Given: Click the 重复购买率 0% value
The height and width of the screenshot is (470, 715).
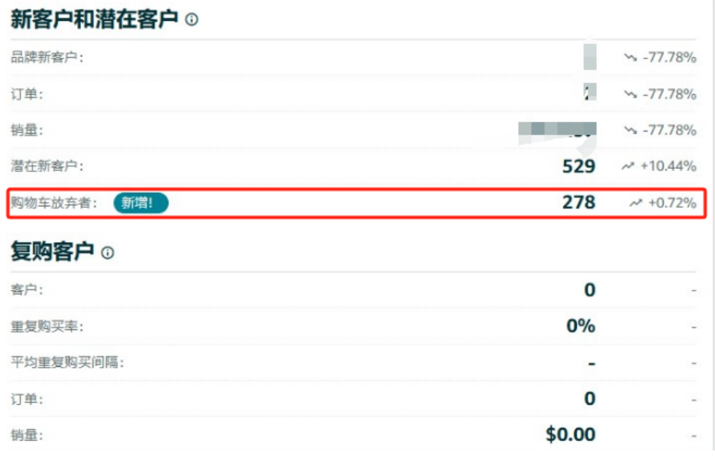Looking at the screenshot, I should pyautogui.click(x=581, y=326).
